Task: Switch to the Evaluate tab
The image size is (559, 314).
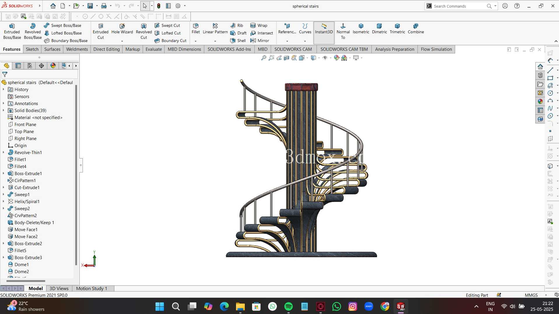Action: coord(154,49)
